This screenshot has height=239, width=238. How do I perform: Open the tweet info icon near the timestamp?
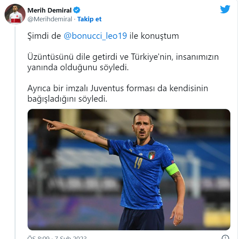click(225, 237)
